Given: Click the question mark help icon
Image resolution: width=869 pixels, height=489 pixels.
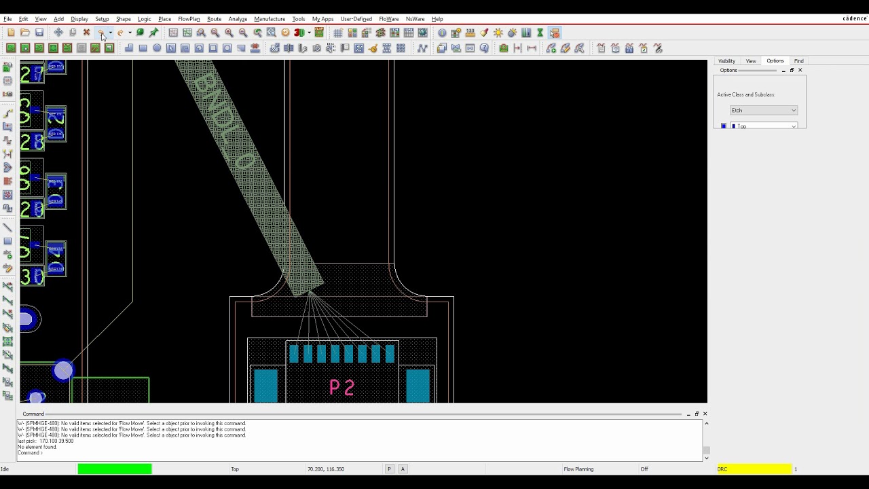Looking at the screenshot, I should click(x=484, y=48).
